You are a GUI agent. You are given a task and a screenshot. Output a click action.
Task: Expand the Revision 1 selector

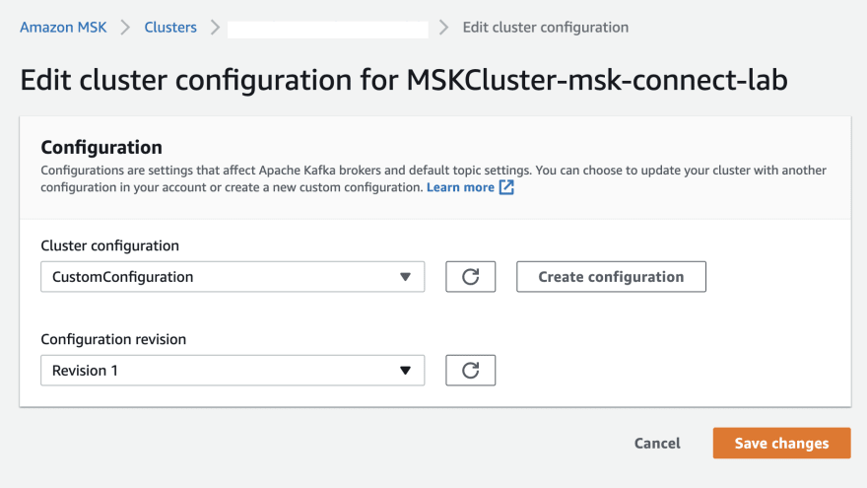tap(232, 371)
